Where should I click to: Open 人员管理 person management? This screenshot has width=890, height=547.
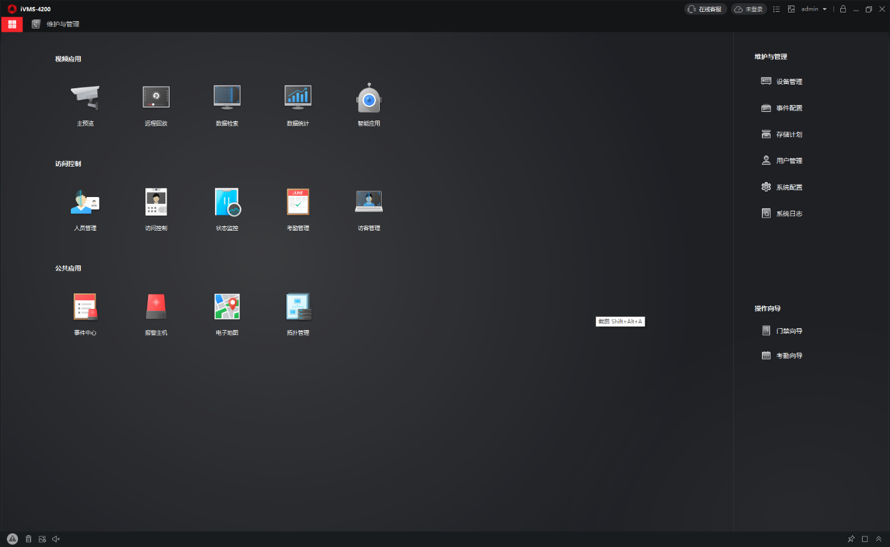[85, 203]
